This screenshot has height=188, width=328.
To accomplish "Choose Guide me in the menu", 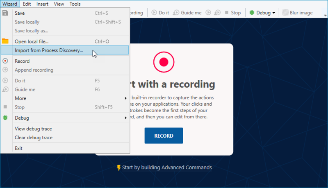I will pos(65,89).
